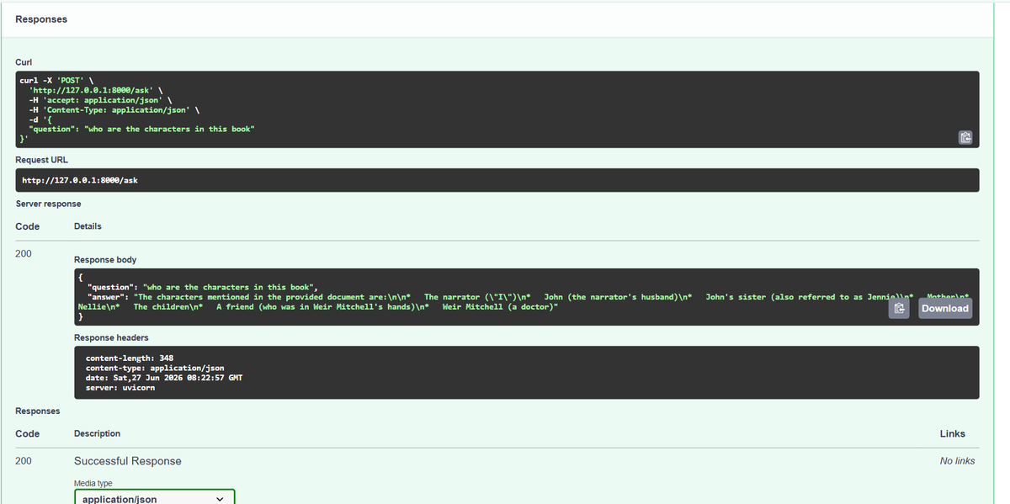Copy the response body to clipboard

[898, 309]
